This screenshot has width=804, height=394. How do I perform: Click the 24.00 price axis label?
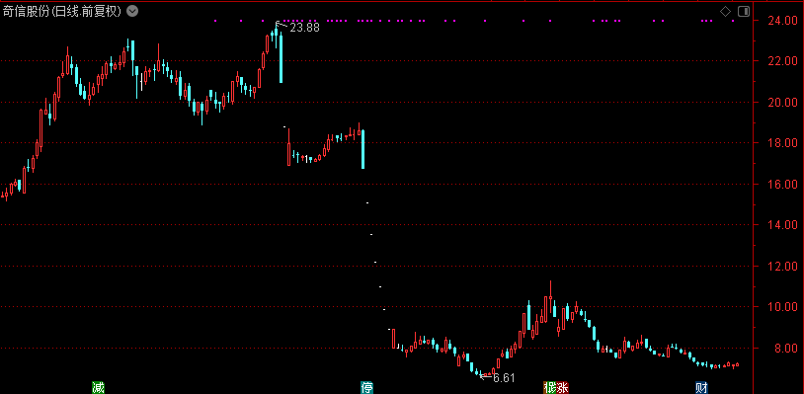point(782,21)
